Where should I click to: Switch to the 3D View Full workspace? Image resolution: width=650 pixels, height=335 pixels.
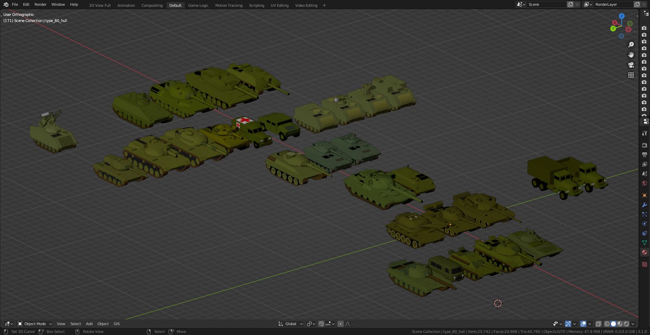click(x=100, y=5)
